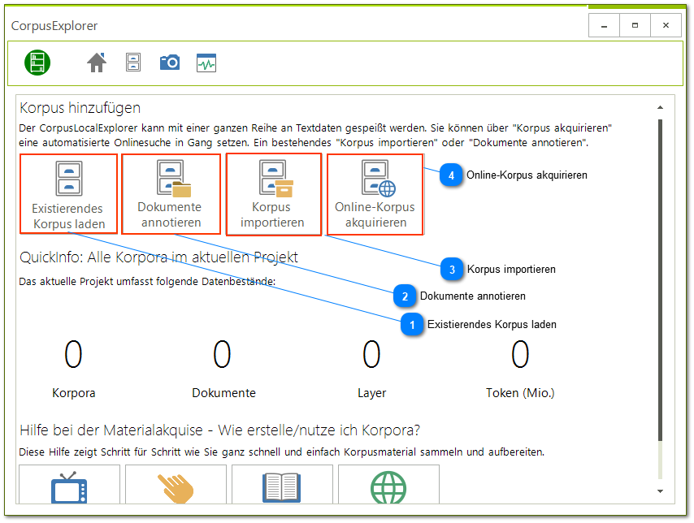Click the Dokumente count label
Screen dimensions: 694x523
click(x=223, y=393)
